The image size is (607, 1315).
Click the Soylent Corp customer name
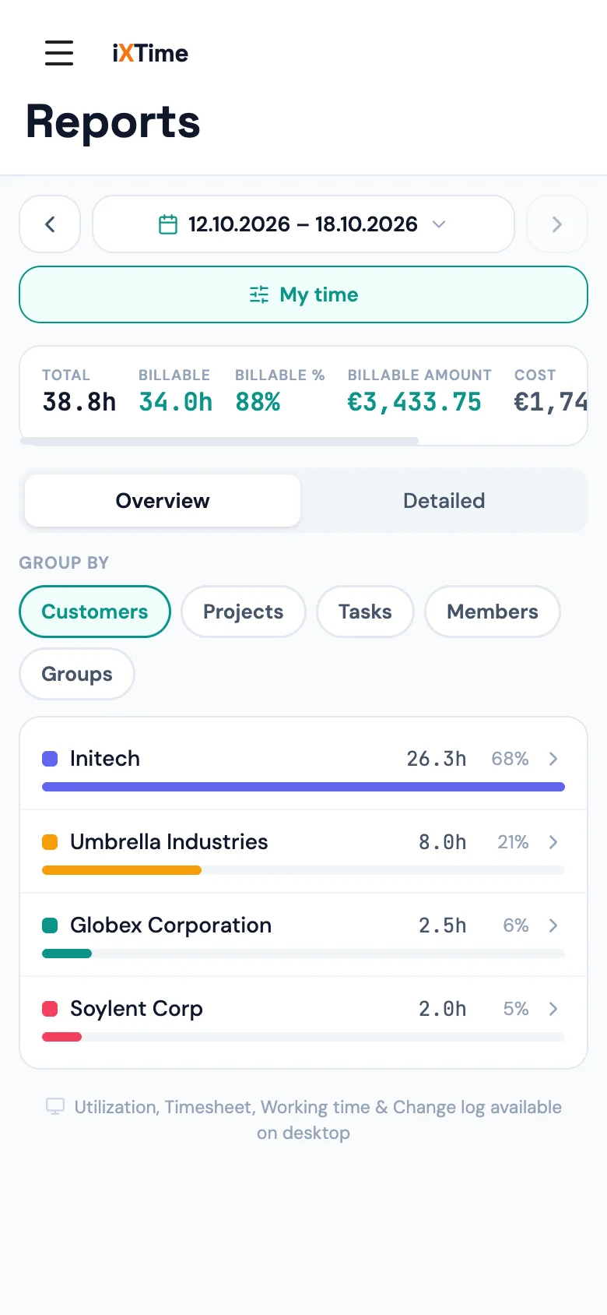[136, 1009]
